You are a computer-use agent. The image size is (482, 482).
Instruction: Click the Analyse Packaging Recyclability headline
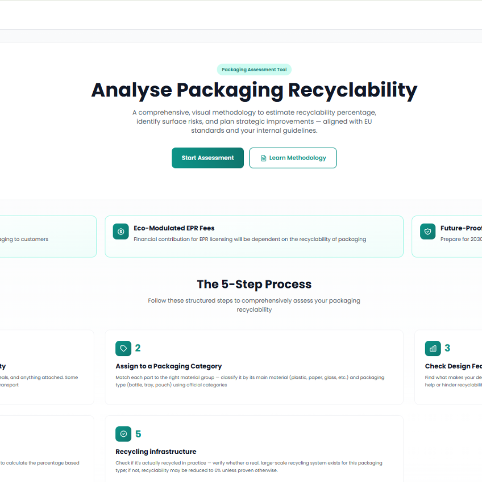click(x=254, y=90)
